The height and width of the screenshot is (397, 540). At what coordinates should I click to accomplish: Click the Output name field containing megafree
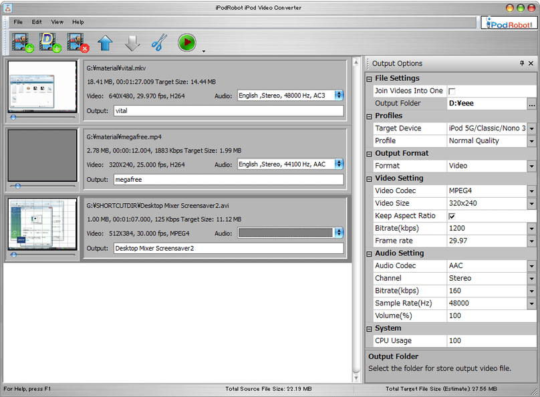coord(229,180)
